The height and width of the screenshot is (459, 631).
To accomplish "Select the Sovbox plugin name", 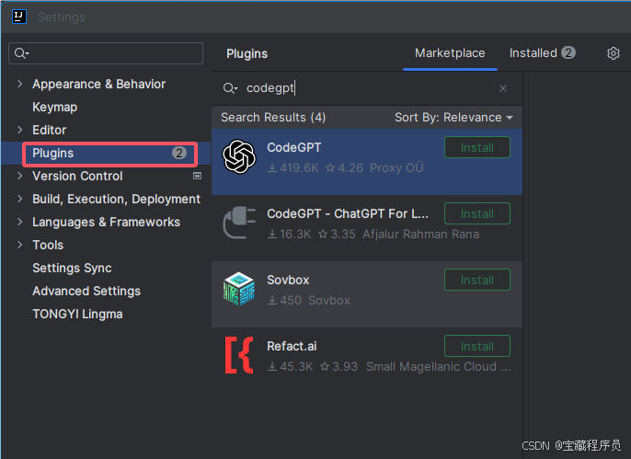I will coord(288,280).
